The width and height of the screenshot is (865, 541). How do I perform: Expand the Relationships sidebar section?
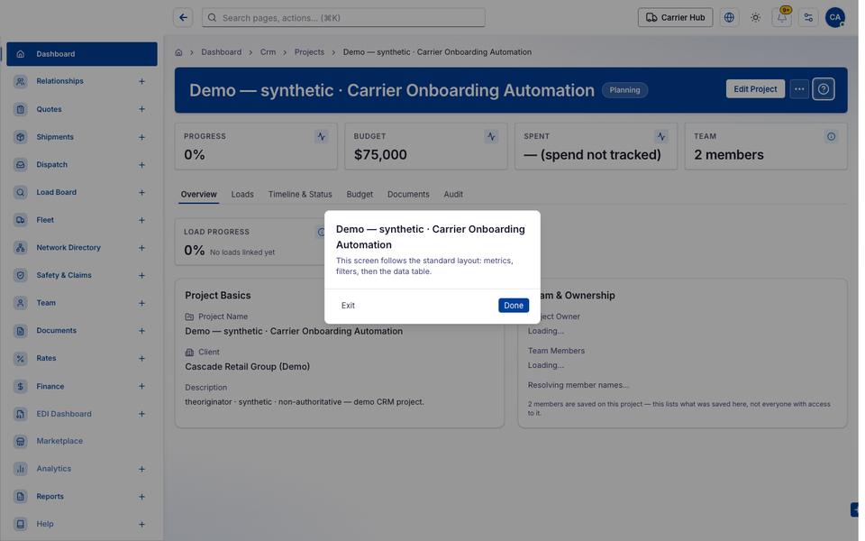[x=141, y=81]
